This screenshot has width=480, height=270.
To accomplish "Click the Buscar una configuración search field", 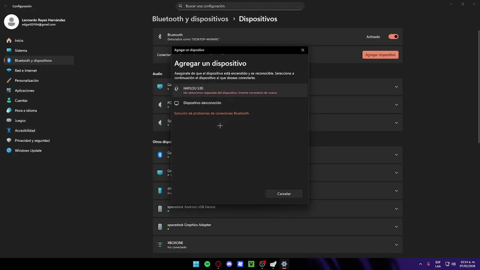I will click(x=240, y=6).
